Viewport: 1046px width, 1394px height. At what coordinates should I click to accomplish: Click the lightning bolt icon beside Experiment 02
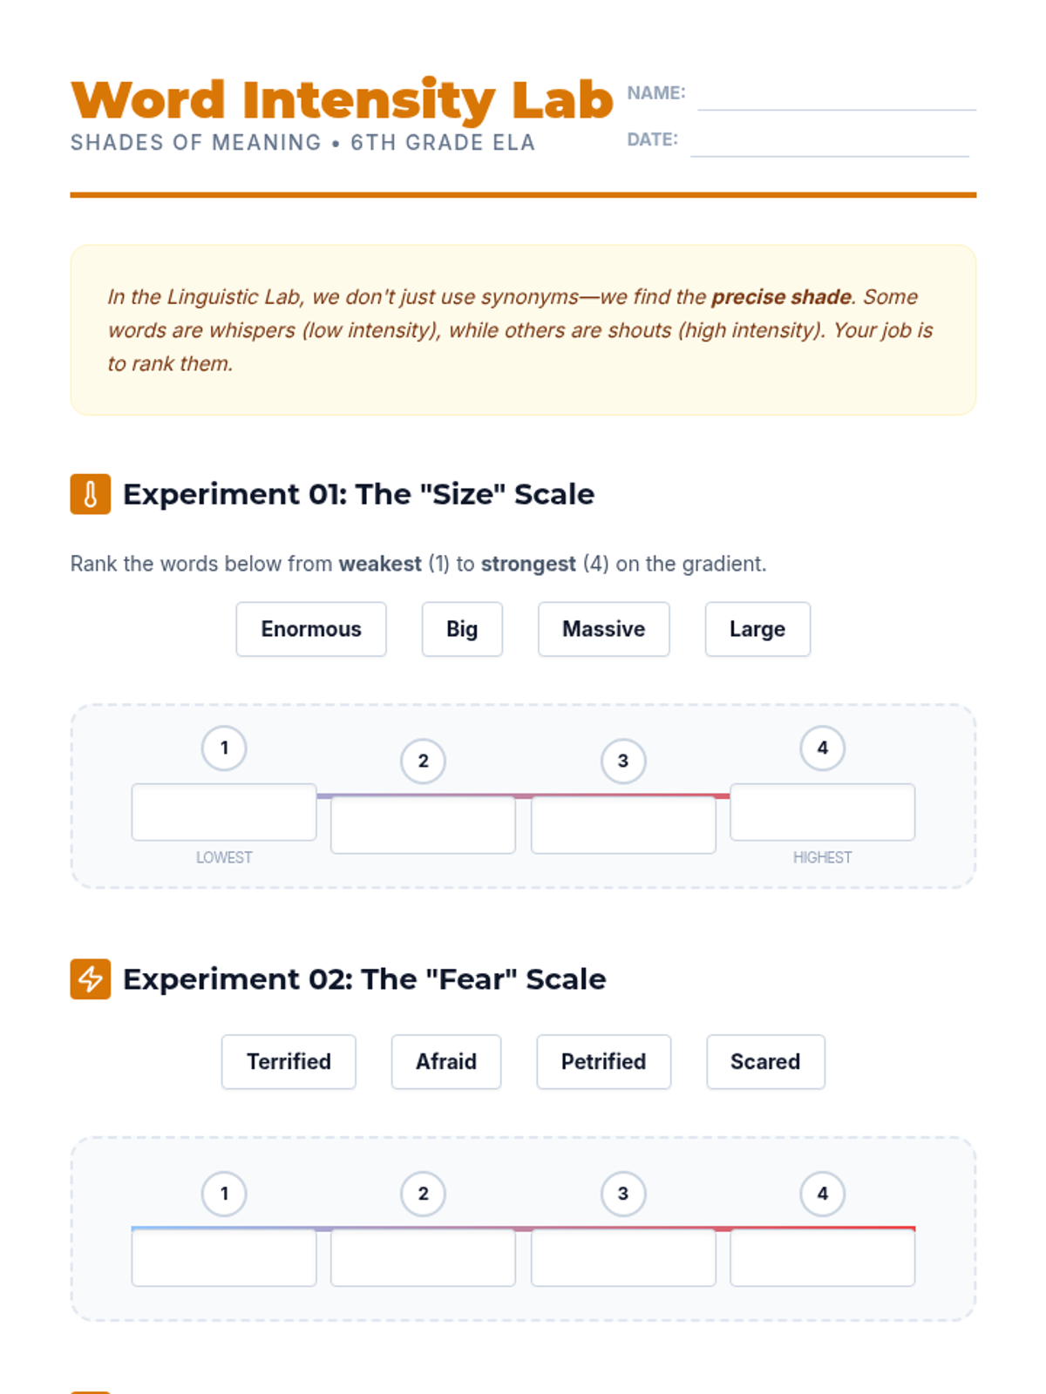point(91,978)
